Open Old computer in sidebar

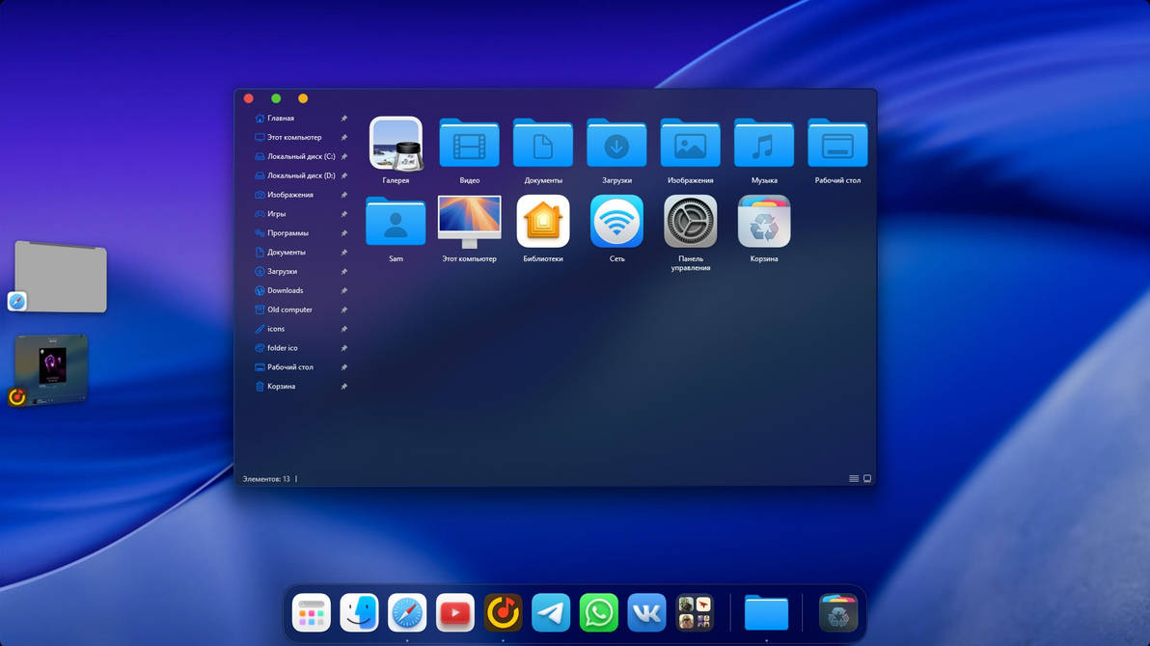(289, 310)
